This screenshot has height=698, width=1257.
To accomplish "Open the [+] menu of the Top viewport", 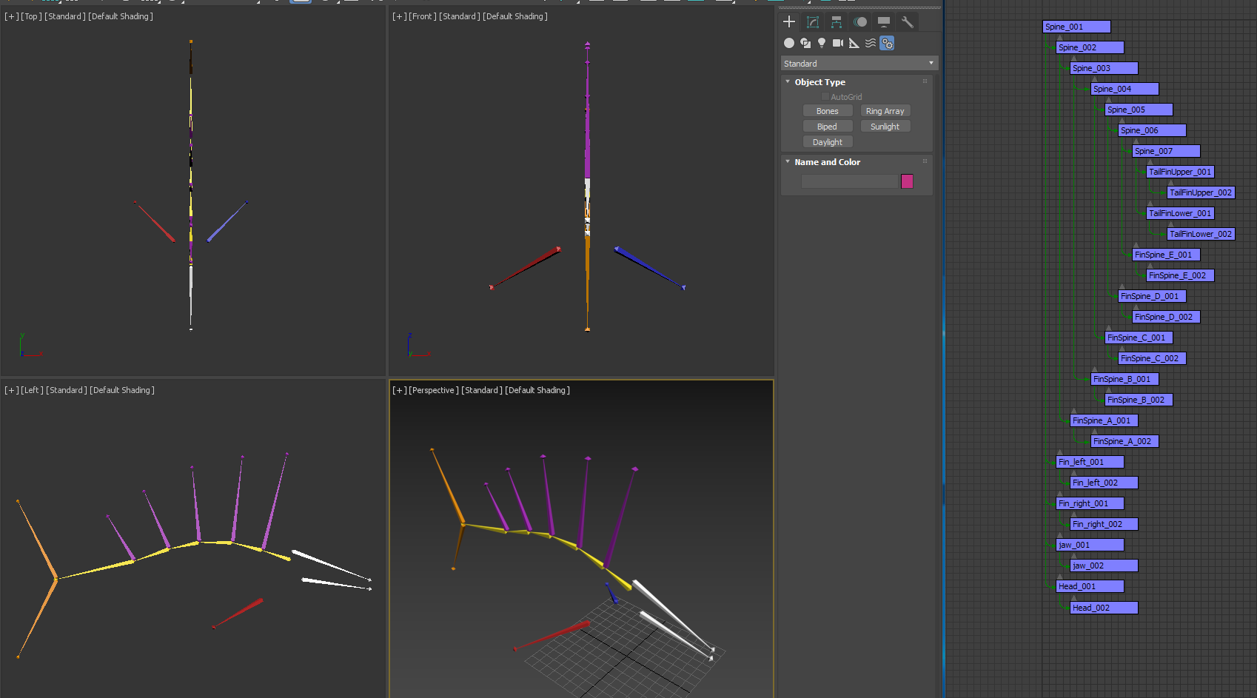I will point(10,16).
